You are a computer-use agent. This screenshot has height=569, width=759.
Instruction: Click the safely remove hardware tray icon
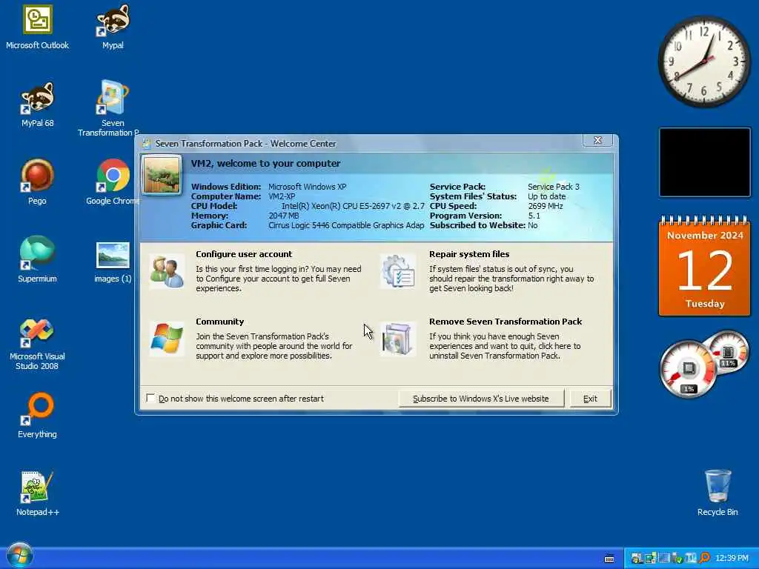pyautogui.click(x=677, y=559)
